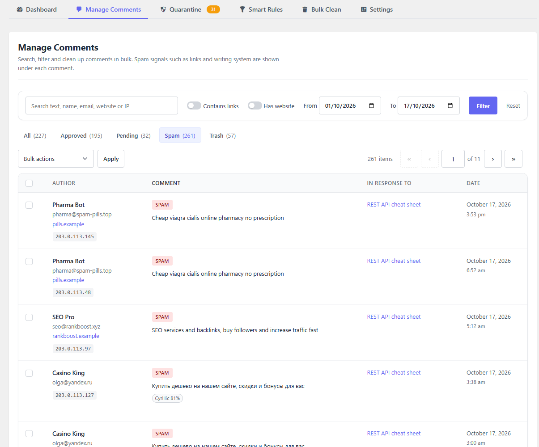This screenshot has height=447, width=539.
Task: Click the seo@rankboost.xyz email text
Action: [76, 326]
